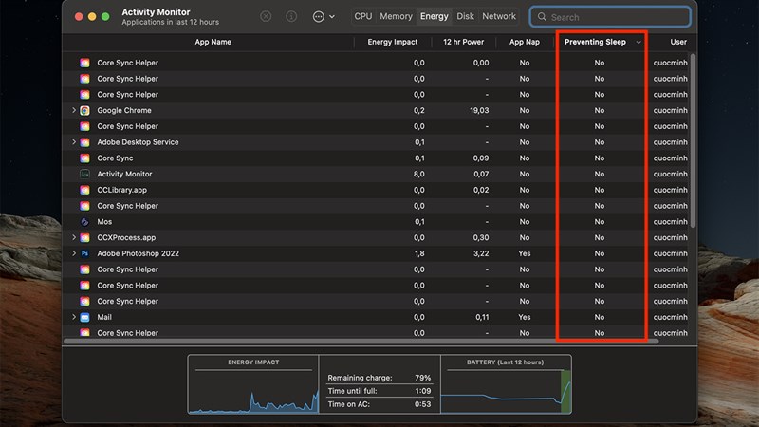Click the ellipsis more-options icon

click(x=318, y=17)
